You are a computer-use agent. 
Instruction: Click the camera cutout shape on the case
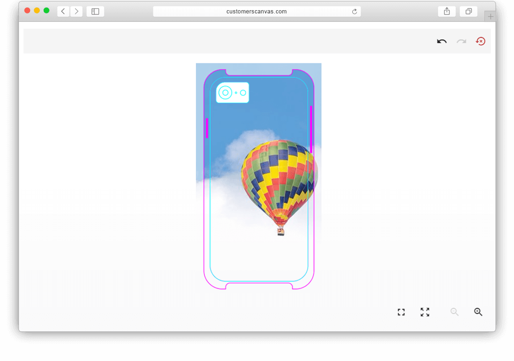(232, 92)
